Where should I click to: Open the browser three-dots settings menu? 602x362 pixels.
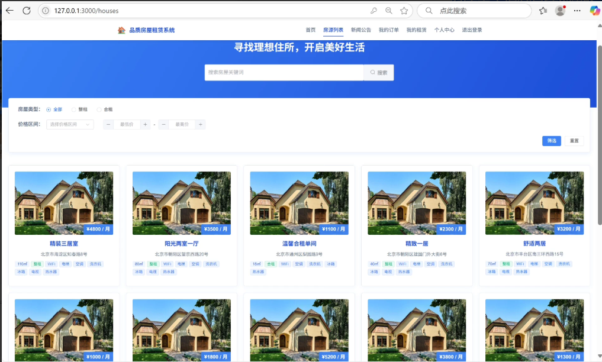(577, 11)
